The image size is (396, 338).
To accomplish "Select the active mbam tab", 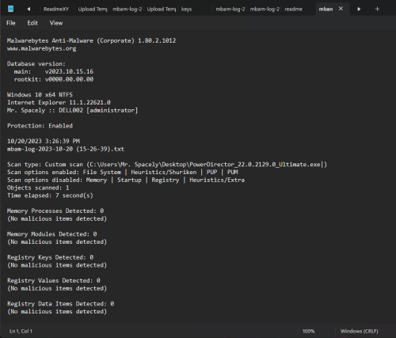I will point(326,9).
